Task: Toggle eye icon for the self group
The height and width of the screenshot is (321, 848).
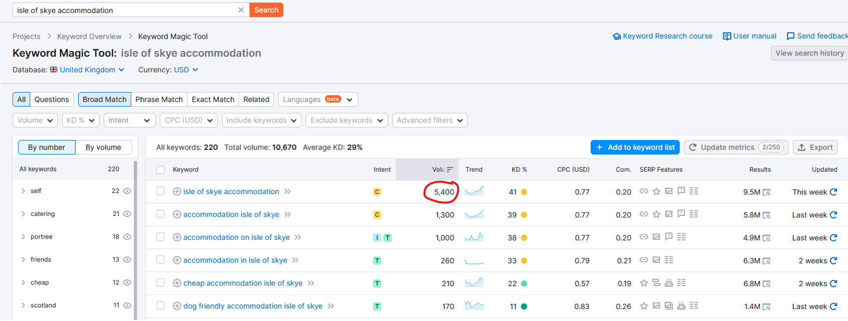Action: [127, 191]
